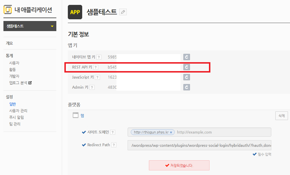This screenshot has width=290, height=175.
Task: Regenerate the JavaScript 키
Action: pyautogui.click(x=187, y=77)
